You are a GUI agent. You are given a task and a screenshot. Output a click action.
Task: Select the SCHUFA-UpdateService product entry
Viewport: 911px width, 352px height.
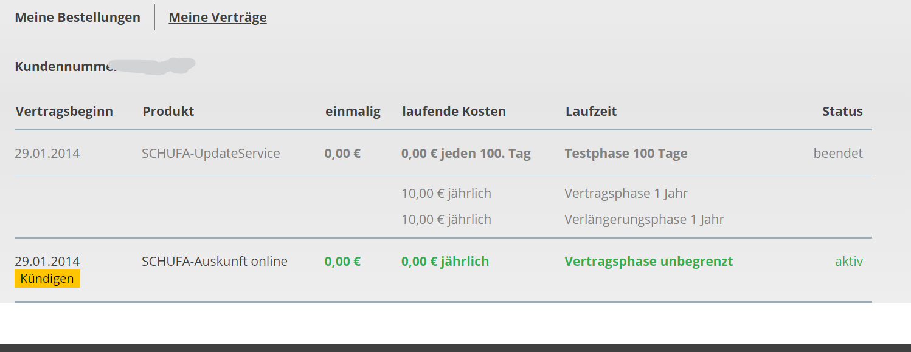coord(211,153)
